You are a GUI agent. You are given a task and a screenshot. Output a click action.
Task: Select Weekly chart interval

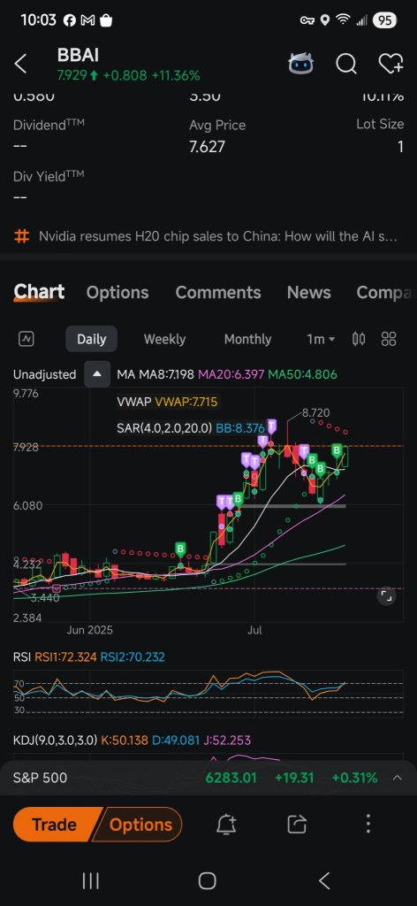pos(164,339)
